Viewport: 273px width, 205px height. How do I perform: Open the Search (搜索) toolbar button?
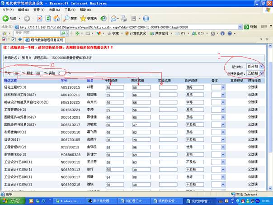tap(70, 19)
